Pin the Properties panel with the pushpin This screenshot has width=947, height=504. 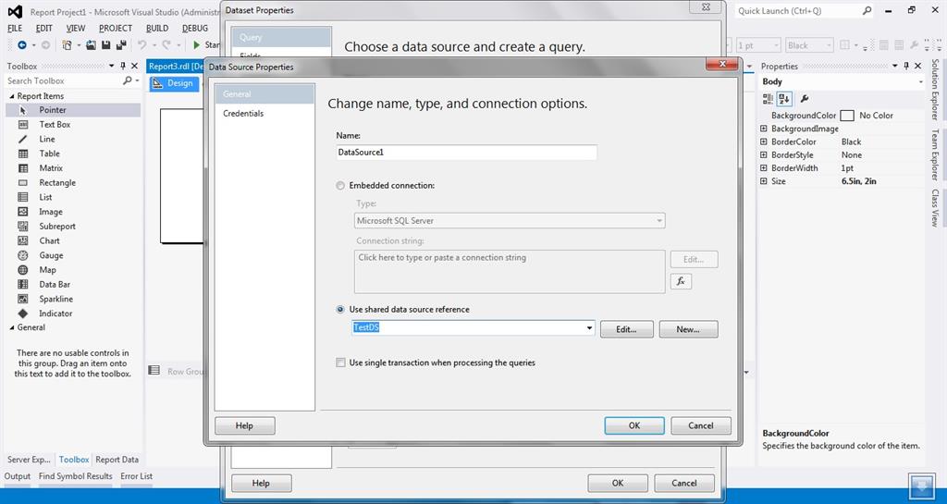tap(906, 66)
